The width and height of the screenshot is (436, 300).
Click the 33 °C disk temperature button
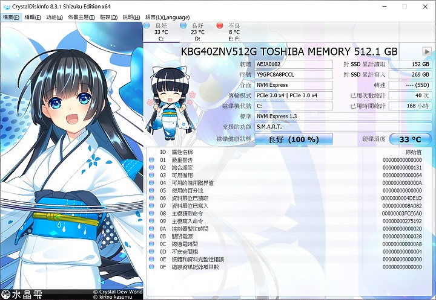(x=410, y=139)
